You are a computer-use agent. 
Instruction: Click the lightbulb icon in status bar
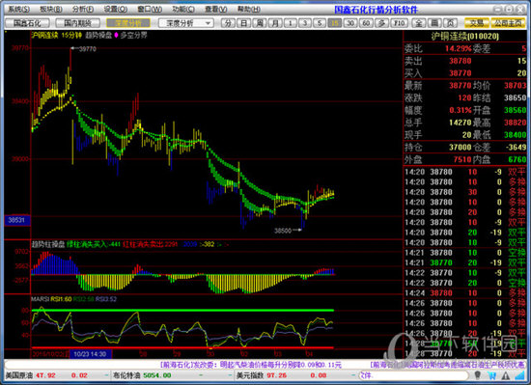[478, 375]
